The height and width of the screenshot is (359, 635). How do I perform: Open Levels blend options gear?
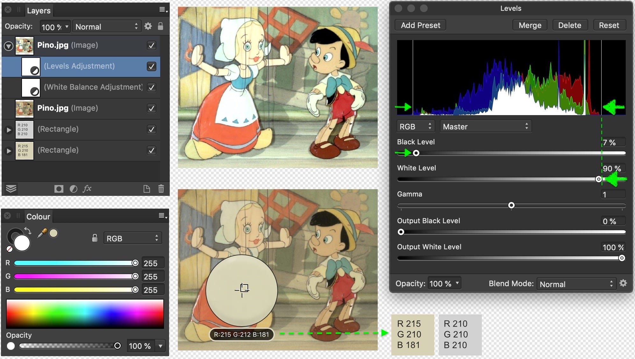623,283
